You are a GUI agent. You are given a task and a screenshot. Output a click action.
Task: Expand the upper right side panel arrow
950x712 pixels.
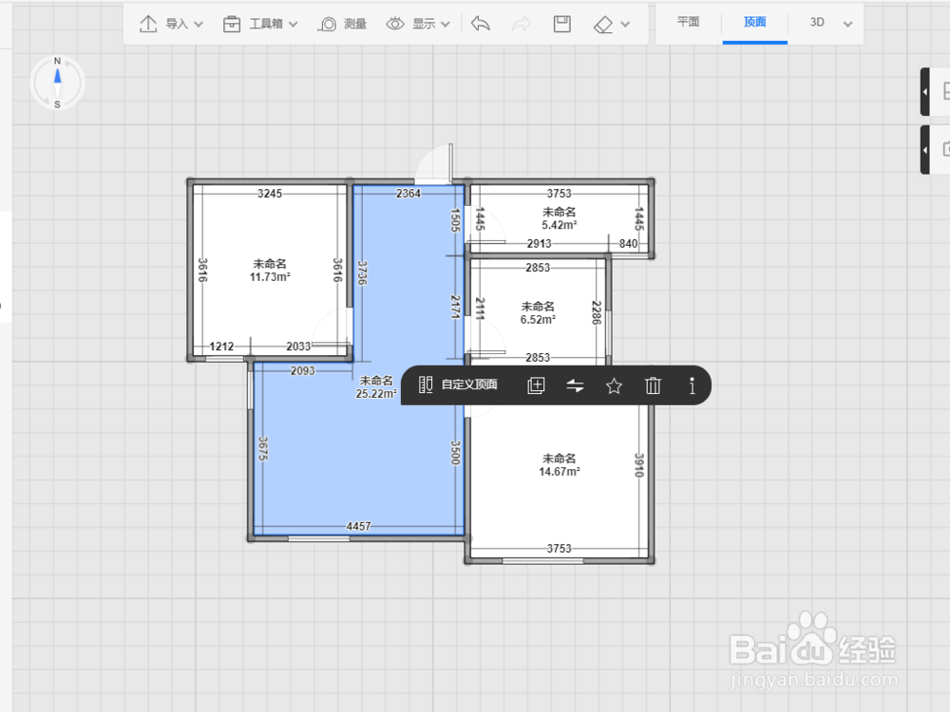[x=925, y=92]
